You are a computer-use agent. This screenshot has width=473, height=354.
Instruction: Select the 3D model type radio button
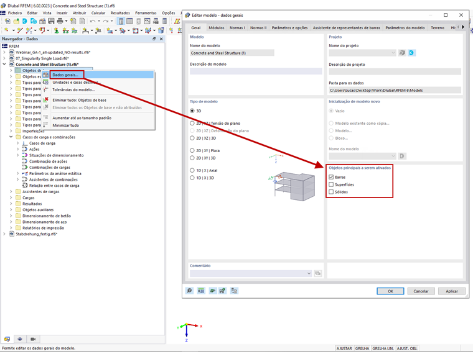click(192, 111)
